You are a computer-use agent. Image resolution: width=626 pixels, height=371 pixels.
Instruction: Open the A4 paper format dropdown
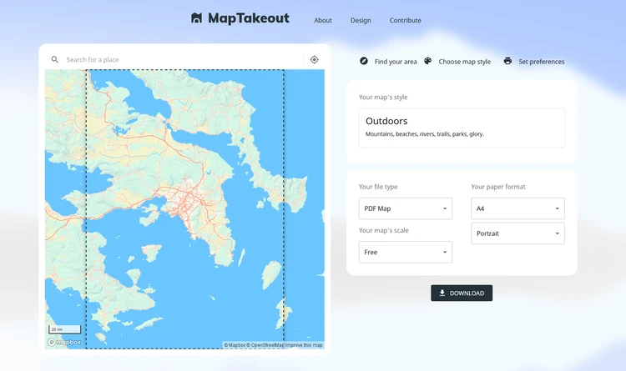coord(517,208)
